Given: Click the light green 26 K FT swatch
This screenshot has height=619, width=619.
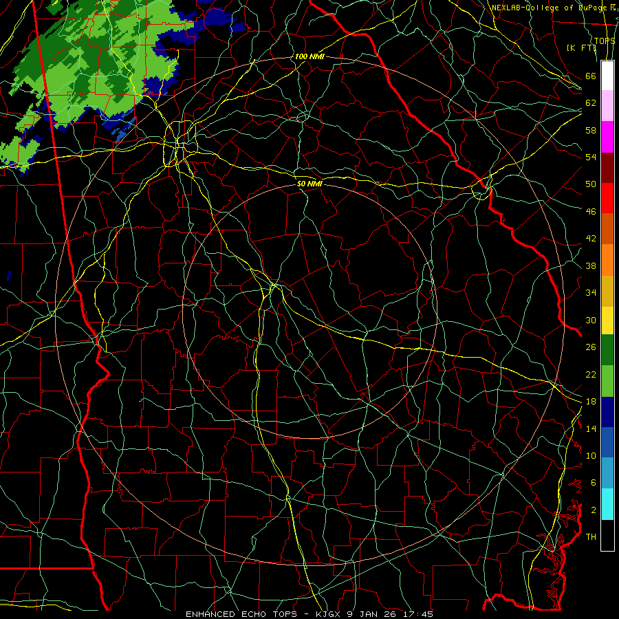Looking at the screenshot, I should (607, 381).
